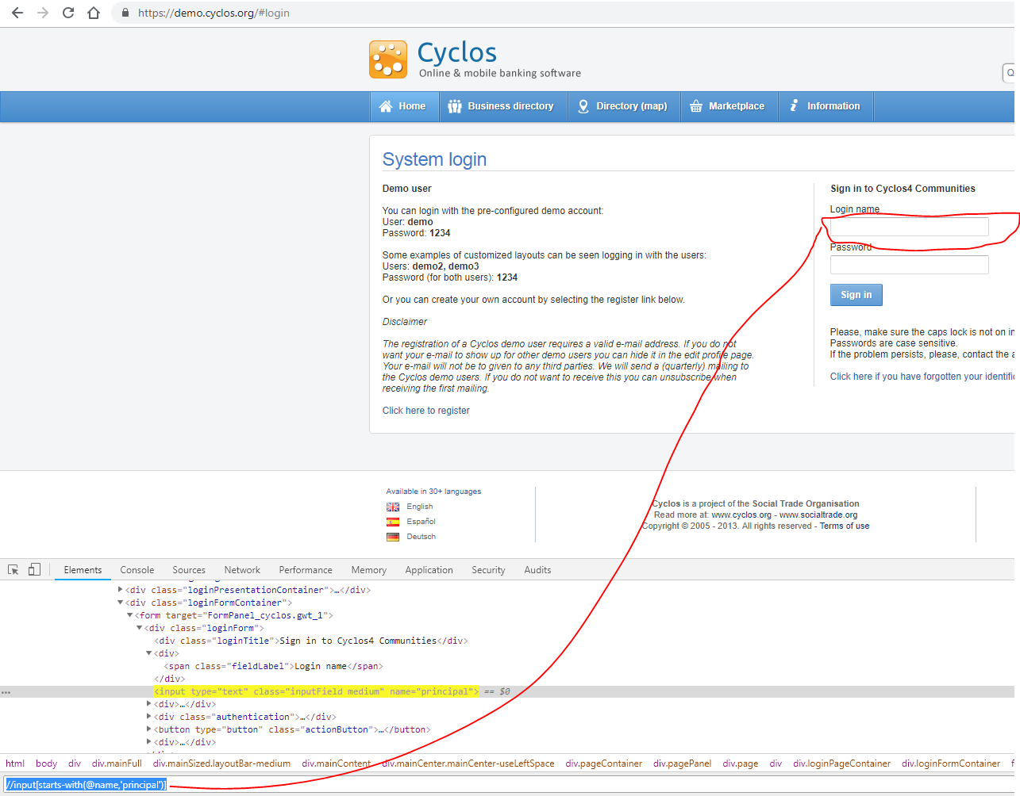Toggle the DevTools device toolbar icon
1020x796 pixels.
(34, 570)
